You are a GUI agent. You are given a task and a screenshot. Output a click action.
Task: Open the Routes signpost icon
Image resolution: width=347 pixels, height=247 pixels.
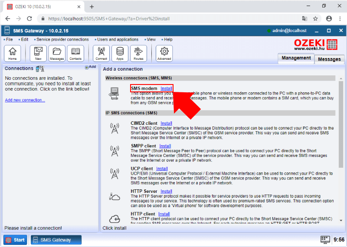click(x=138, y=53)
